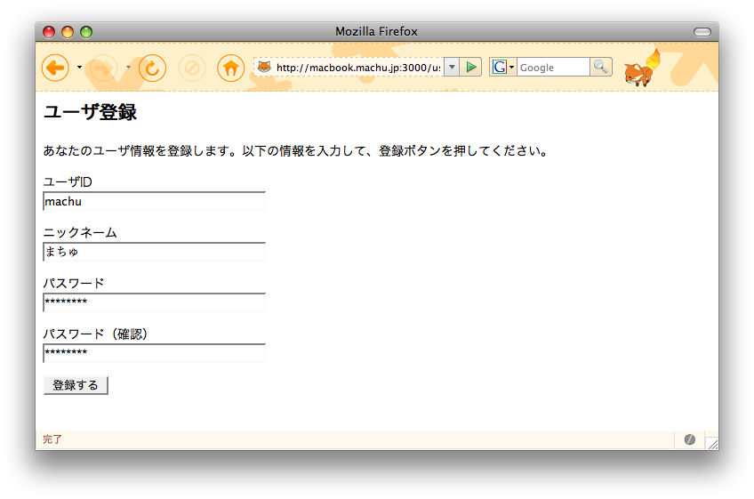Open the Forward history dropdown arrow
The image size is (754, 499).
click(x=128, y=68)
